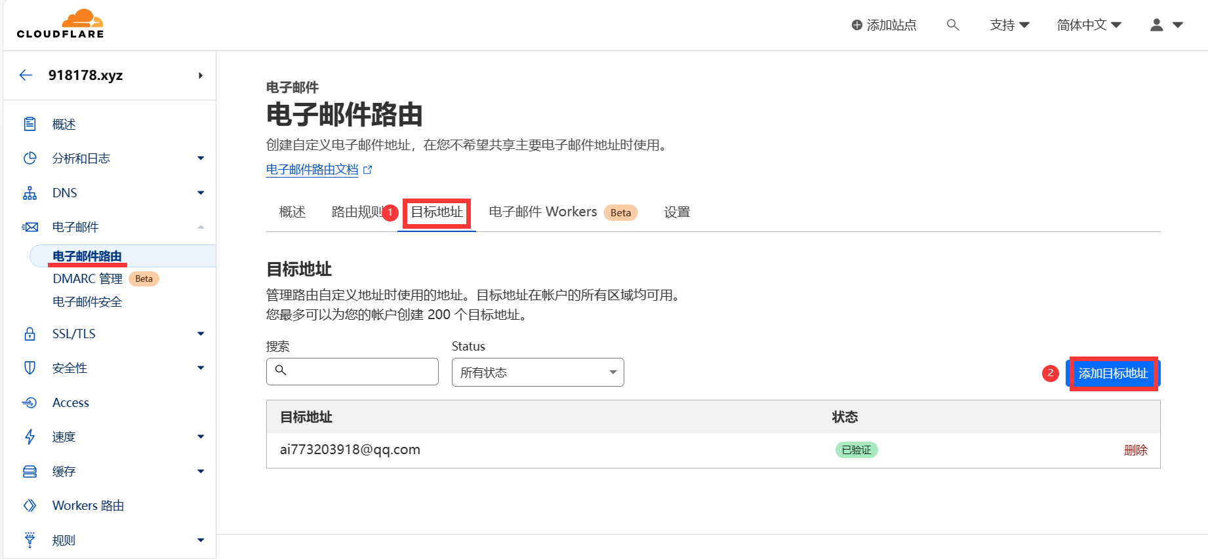Switch to the 概述 tab
Image resolution: width=1208 pixels, height=559 pixels.
[292, 212]
